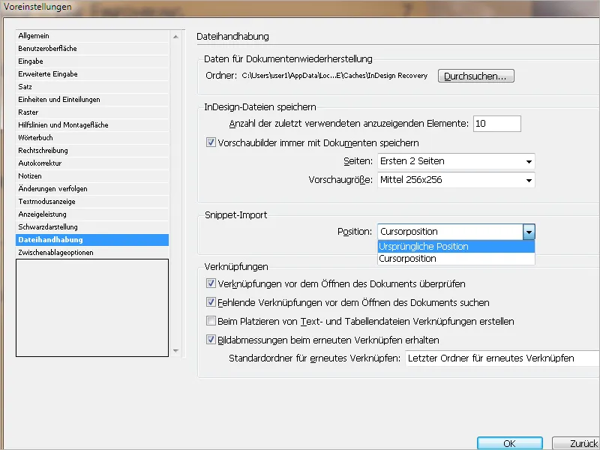Image resolution: width=600 pixels, height=450 pixels.
Task: Click the recovery folder path text
Action: 334,76
